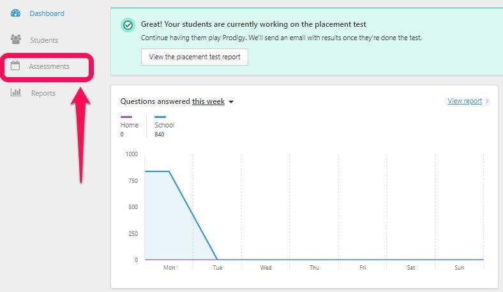Screen dimensions: 503x292
Task: Click the Mon label on chart axis
Action: (x=169, y=267)
